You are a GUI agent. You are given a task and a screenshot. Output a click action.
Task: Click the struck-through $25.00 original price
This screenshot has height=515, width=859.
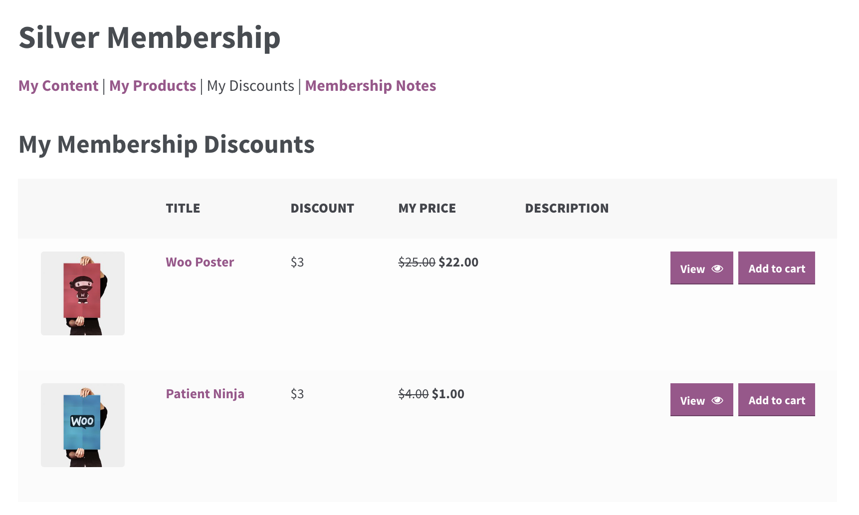pyautogui.click(x=417, y=262)
